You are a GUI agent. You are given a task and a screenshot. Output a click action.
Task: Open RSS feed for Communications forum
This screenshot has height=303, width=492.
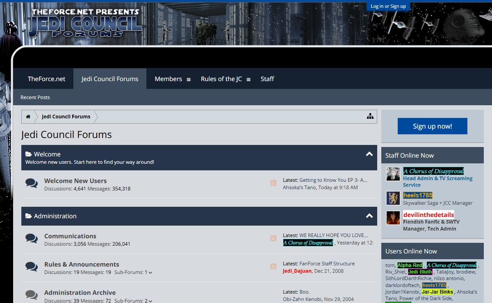(x=273, y=238)
